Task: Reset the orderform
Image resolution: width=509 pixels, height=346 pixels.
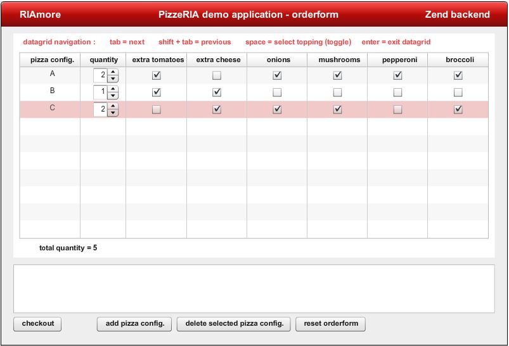Action: (x=330, y=324)
